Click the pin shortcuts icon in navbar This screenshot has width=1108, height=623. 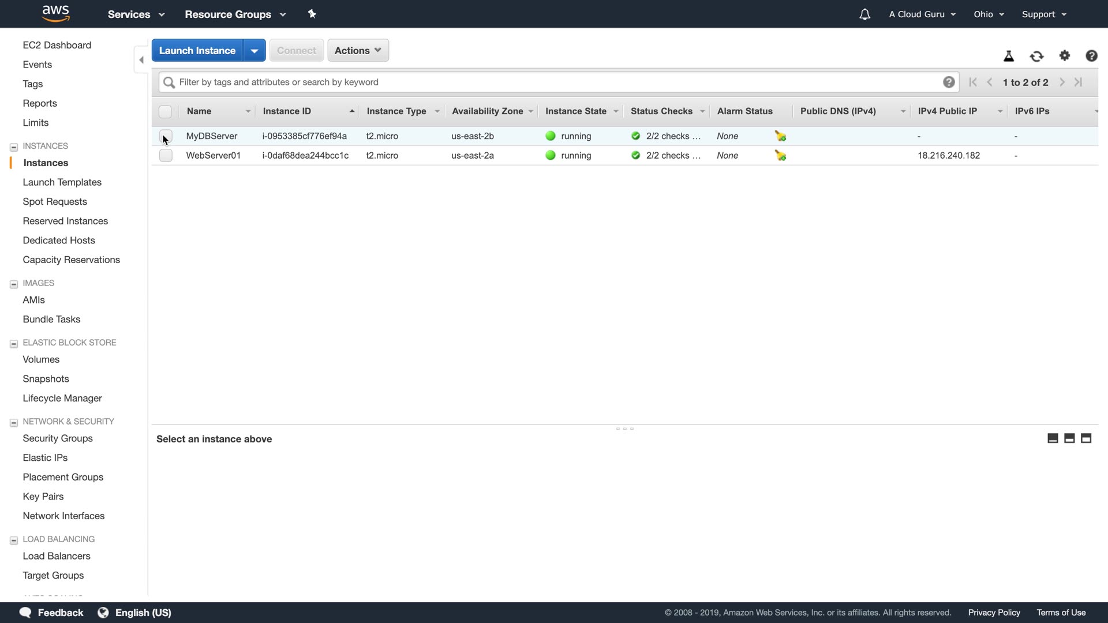[312, 14]
